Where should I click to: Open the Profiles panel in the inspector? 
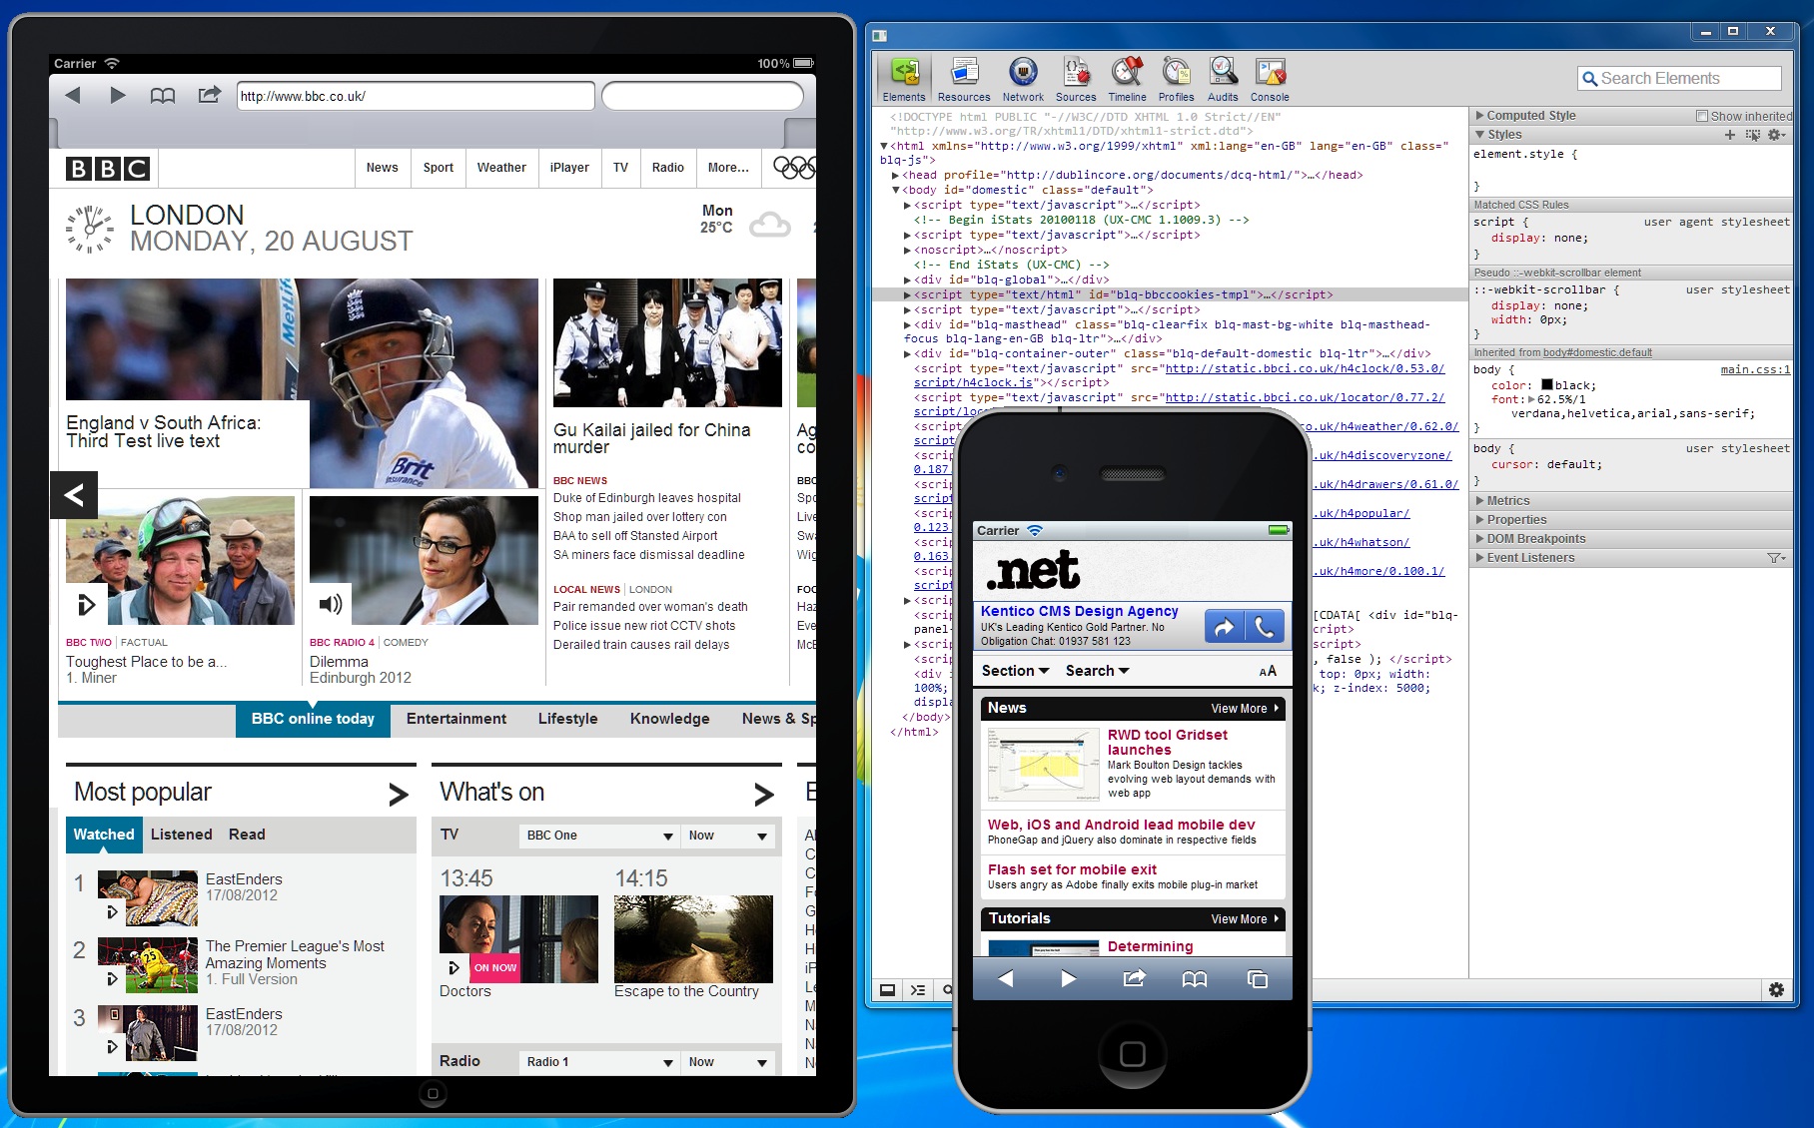pyautogui.click(x=1177, y=80)
